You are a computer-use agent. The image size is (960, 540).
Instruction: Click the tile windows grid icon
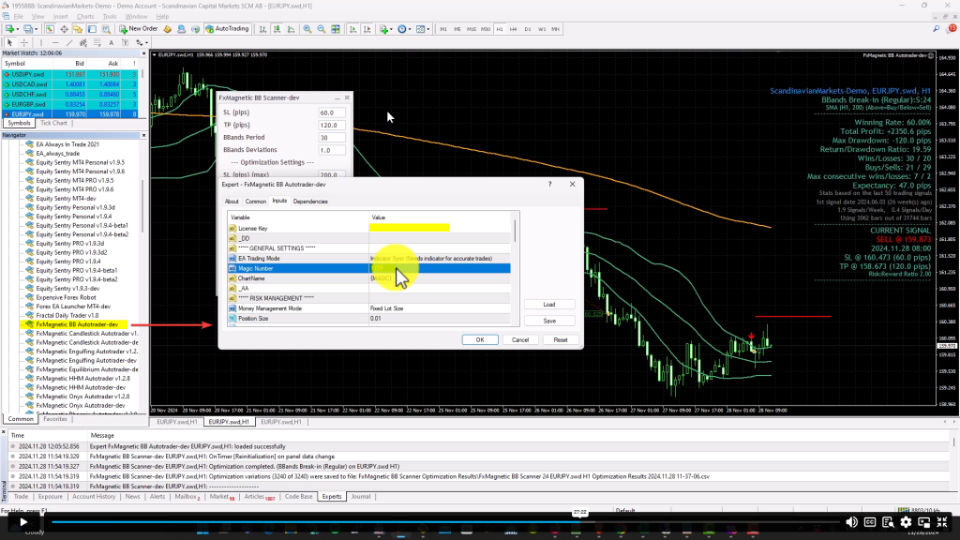[x=336, y=29]
